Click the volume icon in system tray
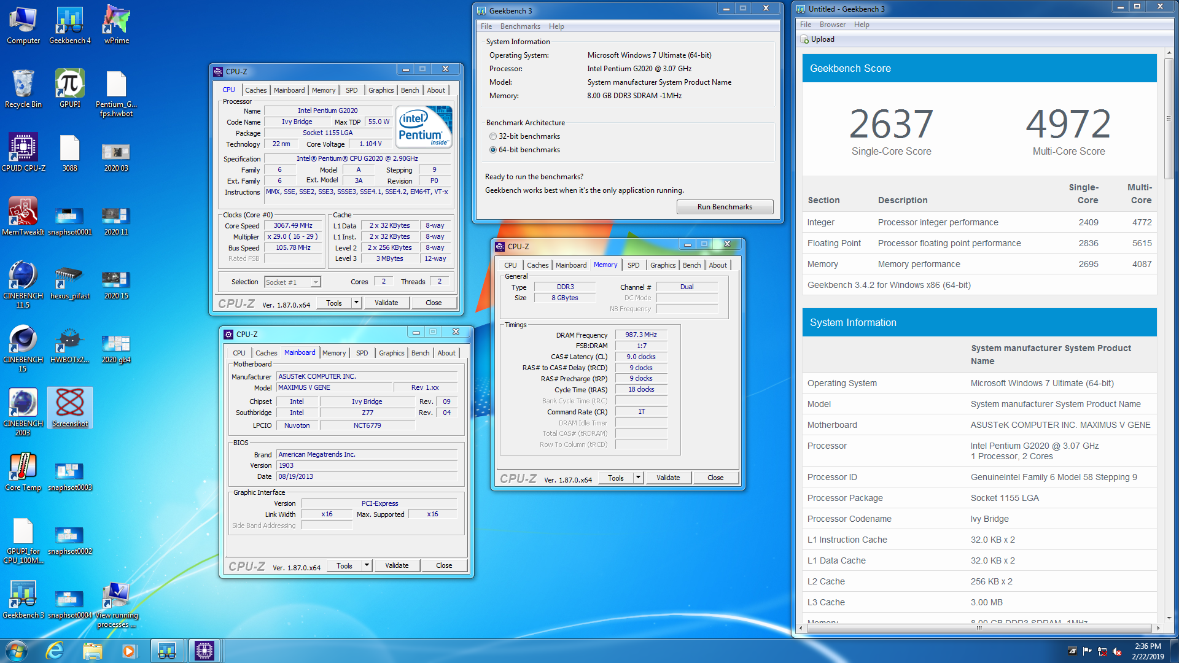Viewport: 1179px width, 663px height. [1117, 651]
